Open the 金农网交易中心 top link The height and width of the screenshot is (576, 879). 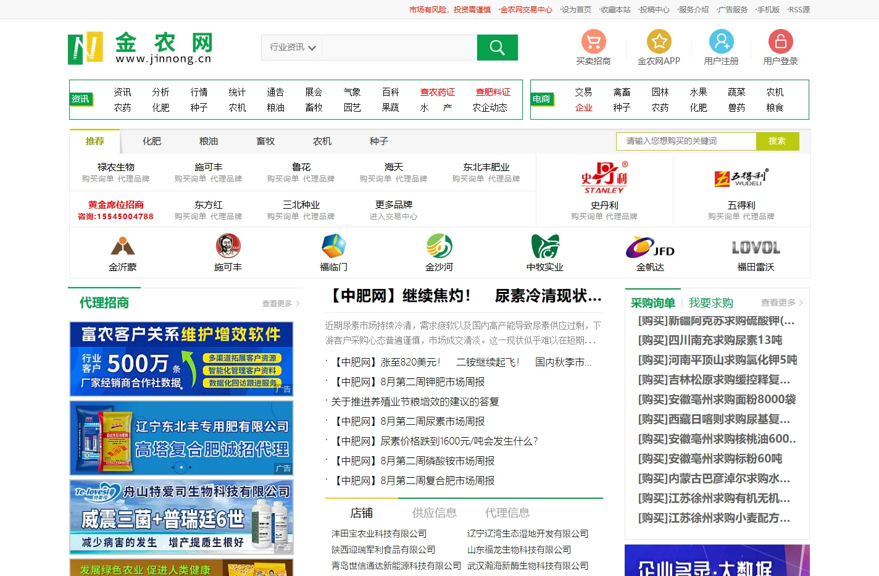[526, 10]
